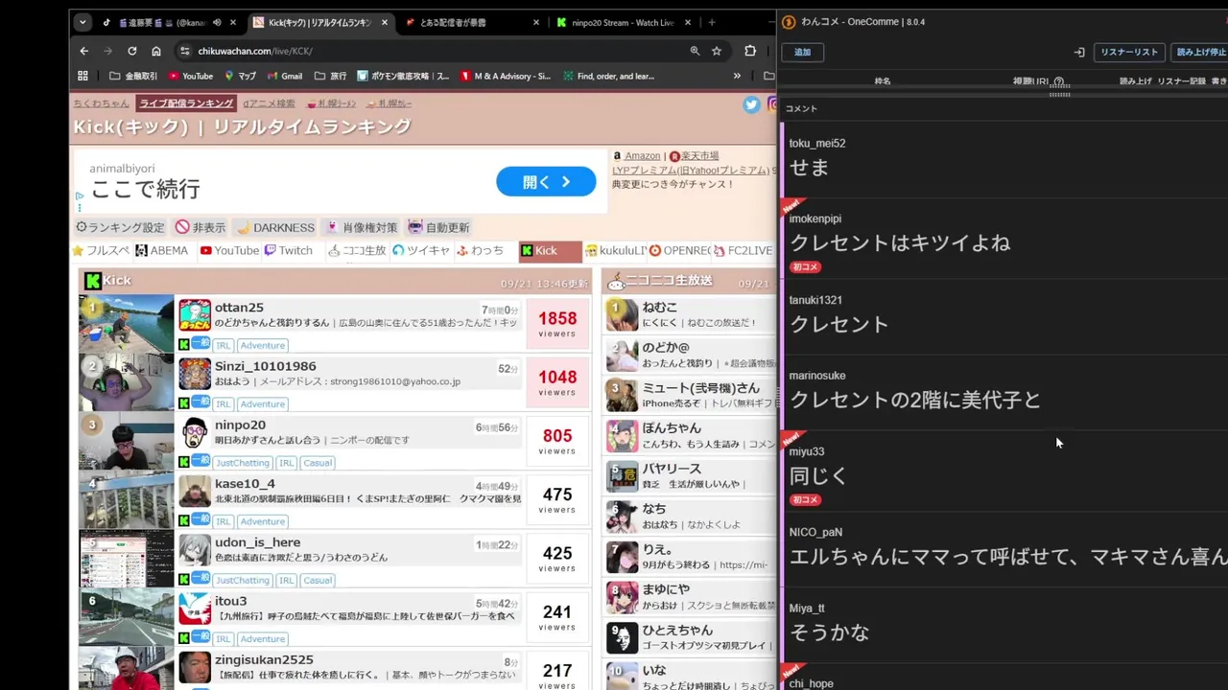Viewport: 1228px width, 690px height.
Task: Click 追加 button in OneComme
Action: tap(802, 52)
